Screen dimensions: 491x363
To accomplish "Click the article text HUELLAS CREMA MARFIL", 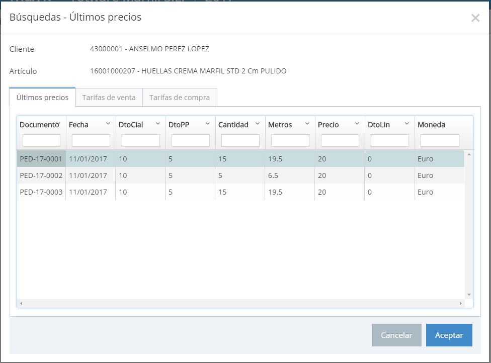I will tap(183, 71).
